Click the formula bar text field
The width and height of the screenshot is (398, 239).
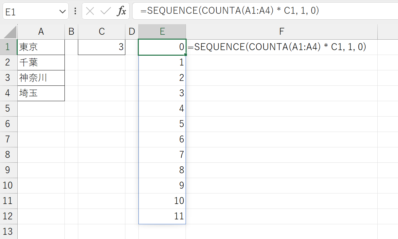(262, 11)
